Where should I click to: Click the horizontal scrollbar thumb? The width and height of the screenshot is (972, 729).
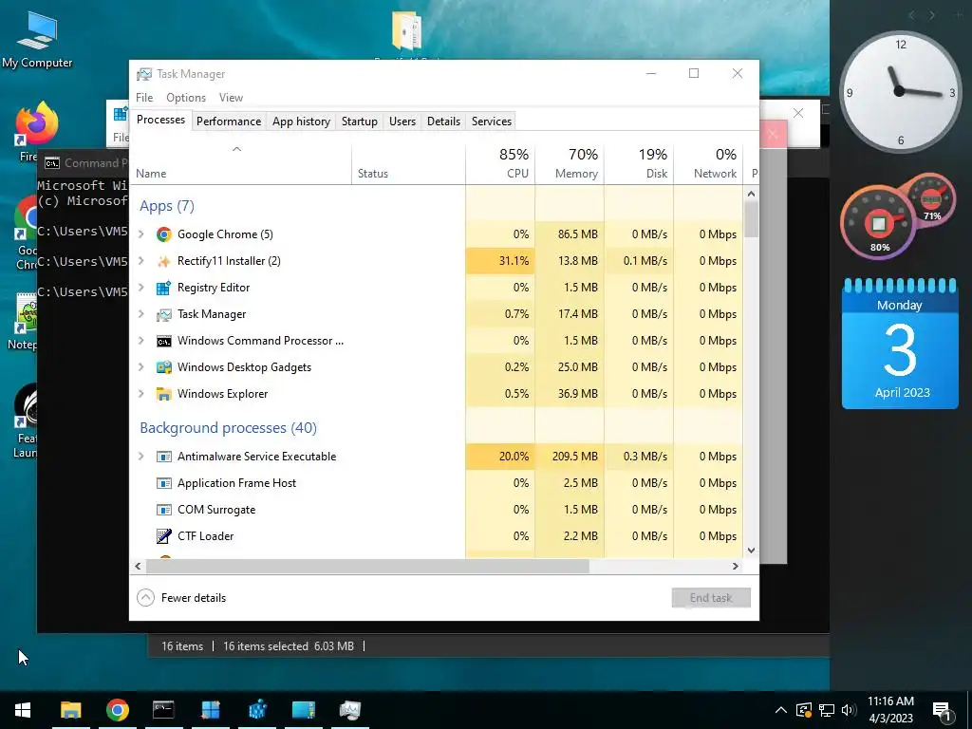[x=365, y=566]
